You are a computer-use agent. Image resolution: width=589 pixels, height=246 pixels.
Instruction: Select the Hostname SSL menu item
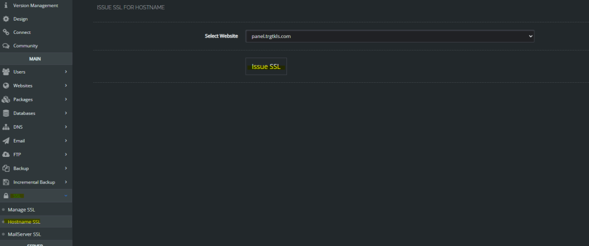click(x=24, y=222)
